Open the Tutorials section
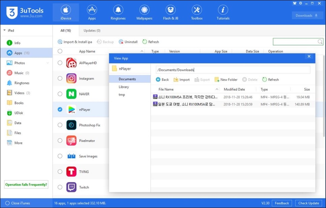The image size is (326, 208). pyautogui.click(x=223, y=12)
